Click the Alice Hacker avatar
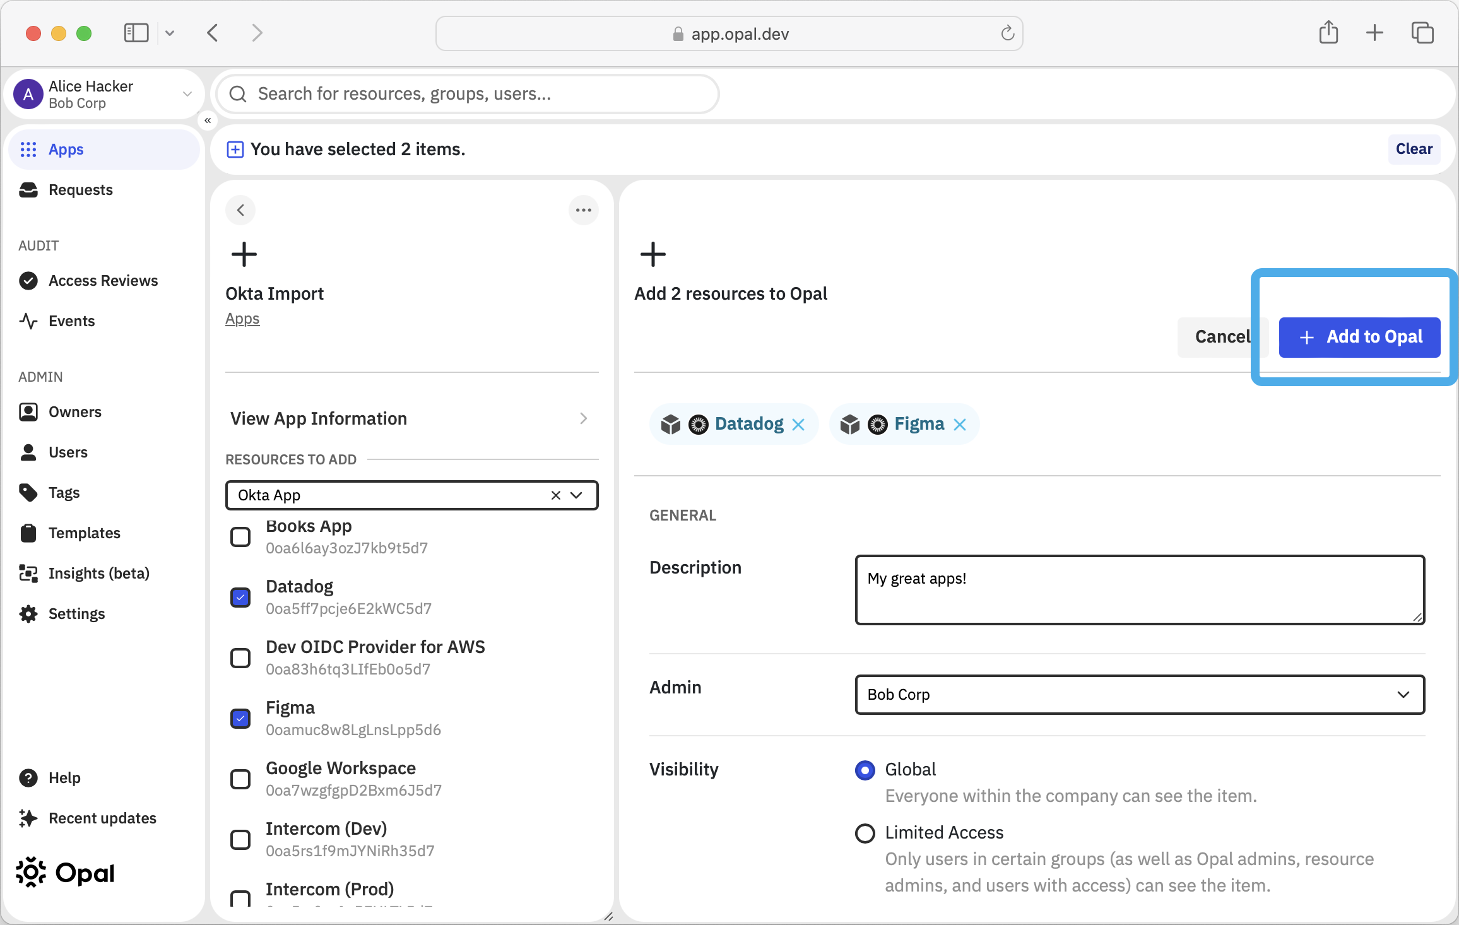 [28, 94]
